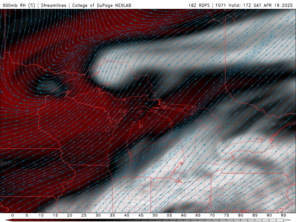This screenshot has width=296, height=222.
Task: Select the "70" humidity legend label
Action: tap(212, 215)
